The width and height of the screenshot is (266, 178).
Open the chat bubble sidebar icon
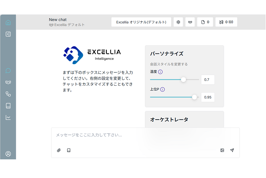pyautogui.click(x=8, y=71)
